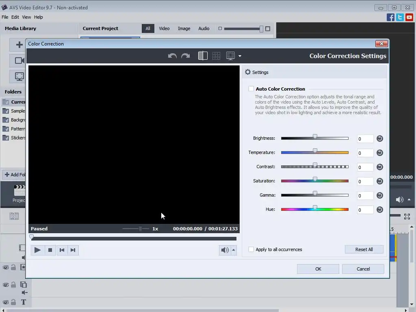Reset Brightness value icon
Screen dimensions: 416x312
(380, 139)
